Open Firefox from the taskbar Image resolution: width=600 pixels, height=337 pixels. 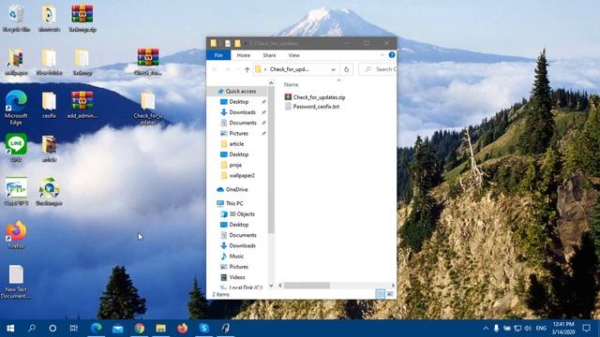point(183,329)
